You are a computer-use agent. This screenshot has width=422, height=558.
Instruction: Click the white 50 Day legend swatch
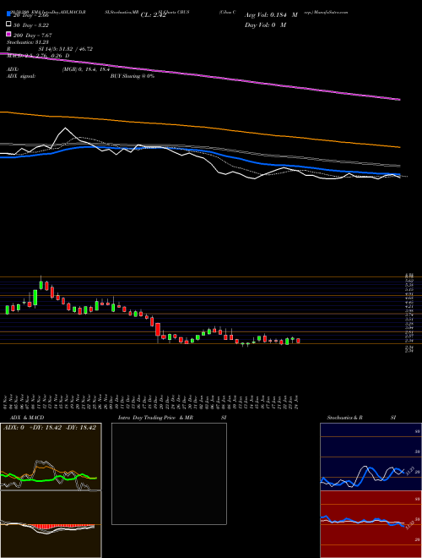pos(9,25)
